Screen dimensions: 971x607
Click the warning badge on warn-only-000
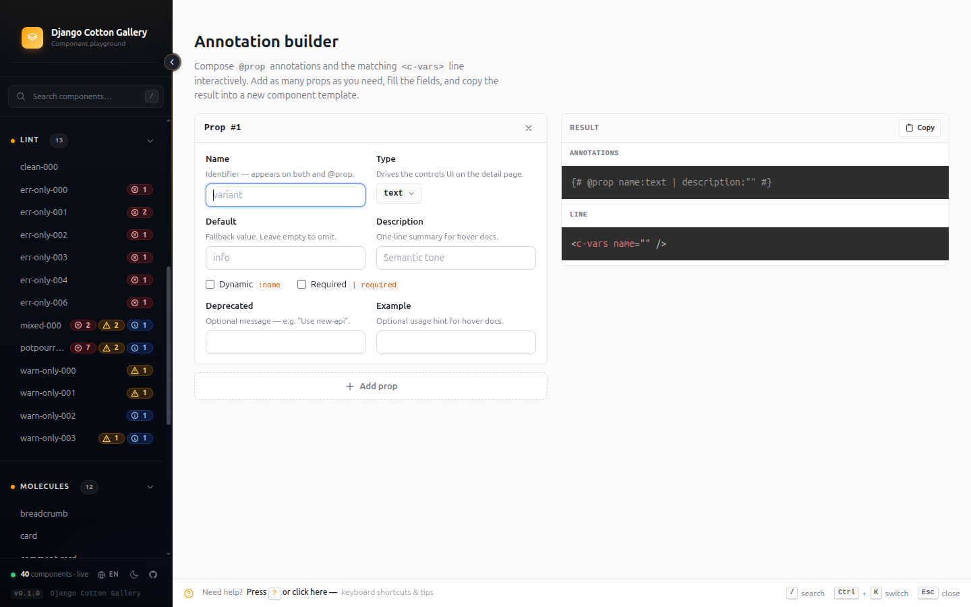point(140,371)
